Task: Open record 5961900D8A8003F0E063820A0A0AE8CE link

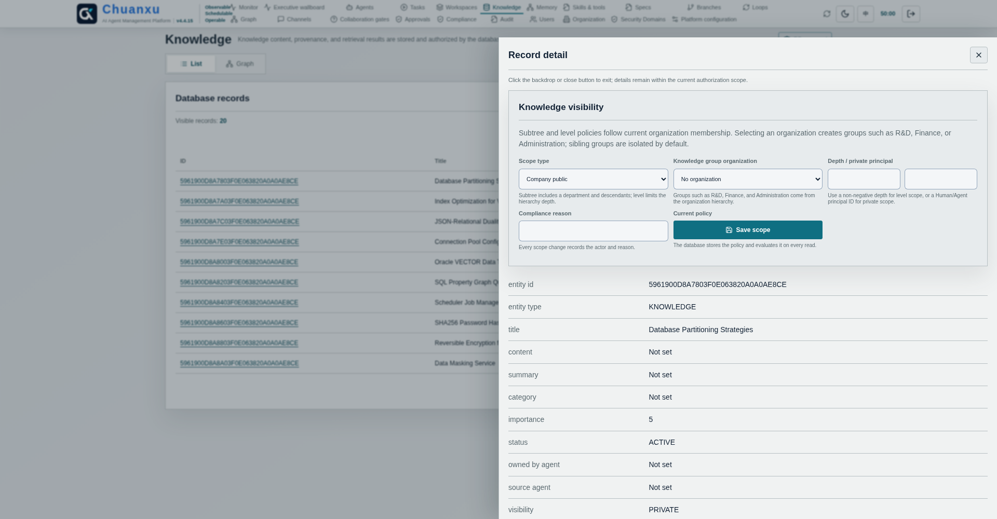Action: 239,262
